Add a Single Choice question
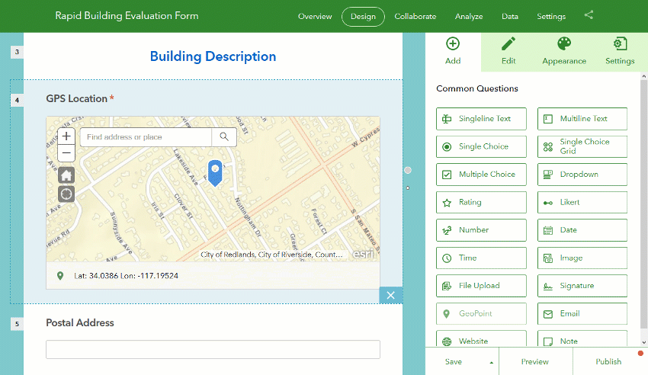The image size is (648, 375). coord(481,146)
